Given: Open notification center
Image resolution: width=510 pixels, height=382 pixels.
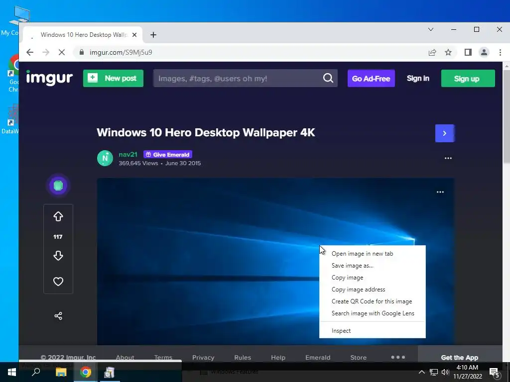Looking at the screenshot, I should pos(495,373).
